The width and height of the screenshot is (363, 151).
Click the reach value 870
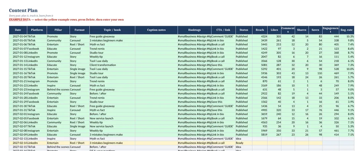(x=260, y=81)
